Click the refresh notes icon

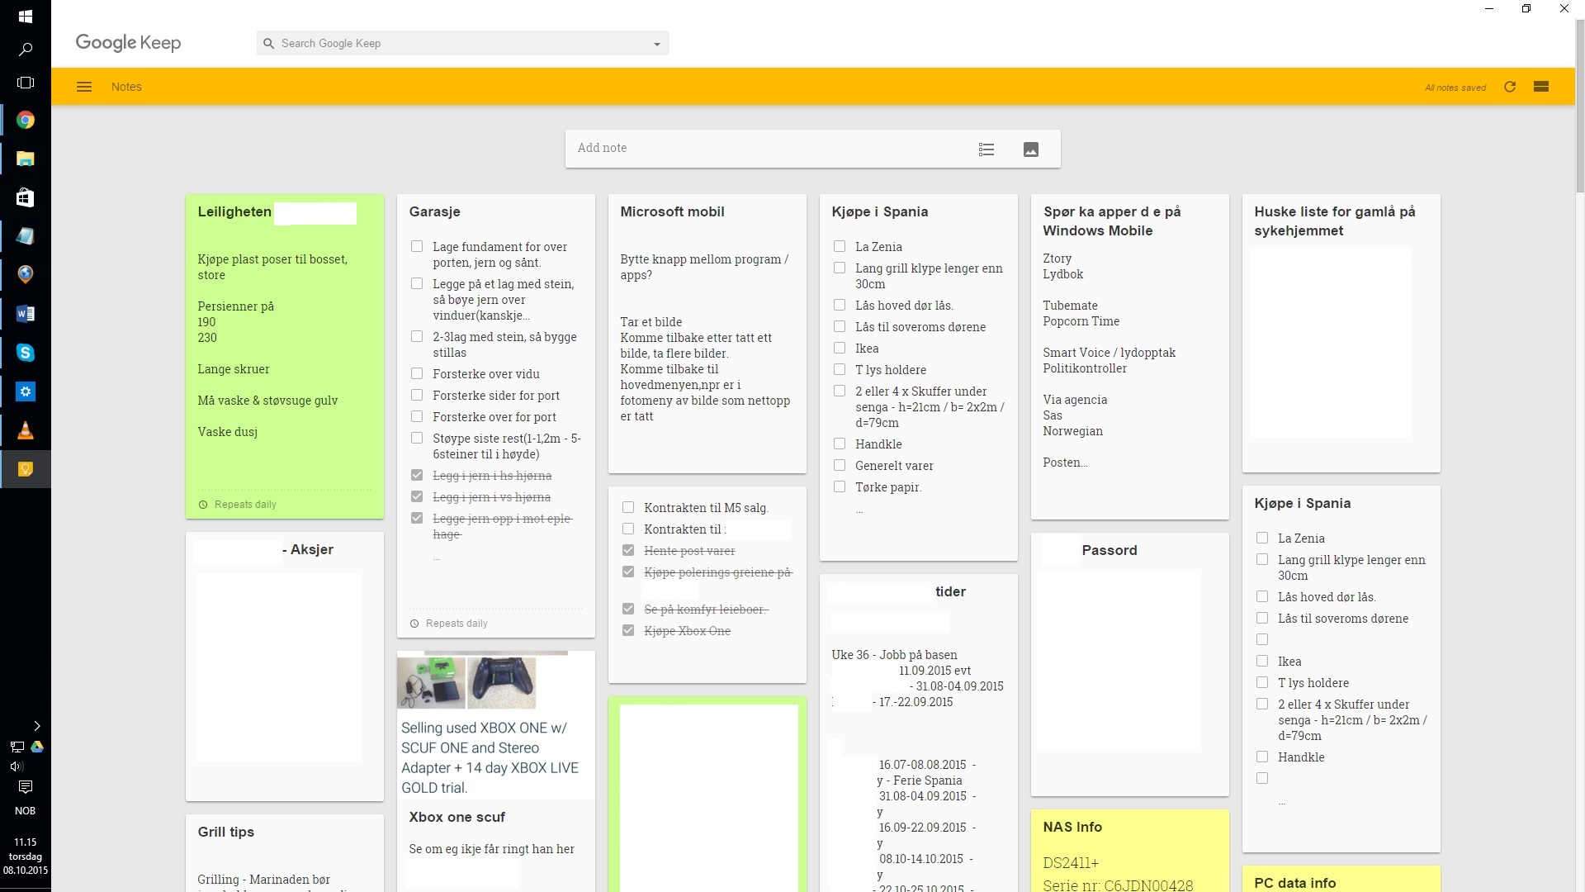click(x=1510, y=87)
